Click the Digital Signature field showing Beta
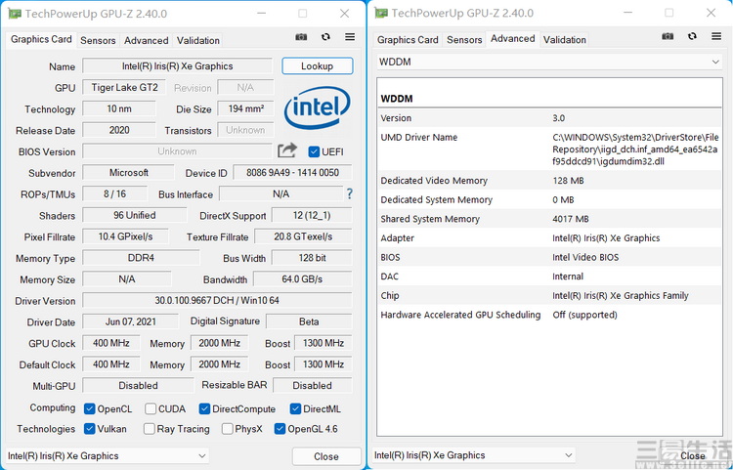Screen dimensions: 733x470 tap(309, 321)
